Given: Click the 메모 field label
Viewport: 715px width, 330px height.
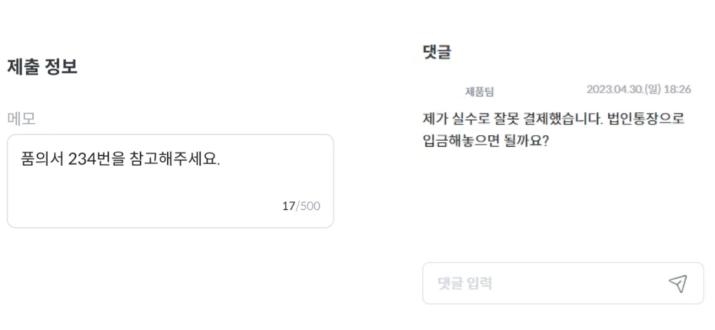Looking at the screenshot, I should point(20,119).
